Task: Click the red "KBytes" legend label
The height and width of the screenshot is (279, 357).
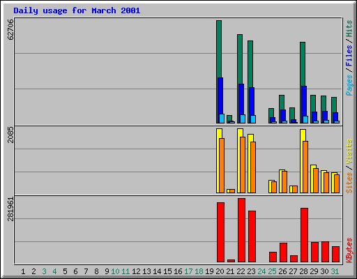Action: point(349,250)
